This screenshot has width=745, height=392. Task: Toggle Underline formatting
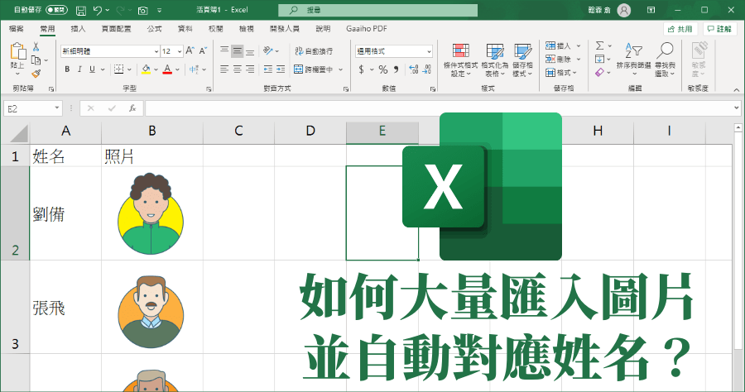pyautogui.click(x=92, y=69)
